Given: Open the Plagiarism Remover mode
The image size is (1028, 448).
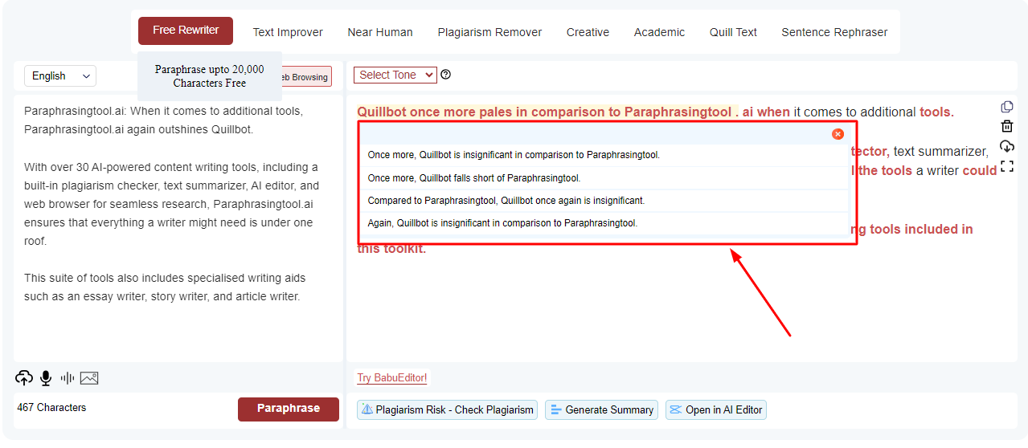Looking at the screenshot, I should [489, 32].
